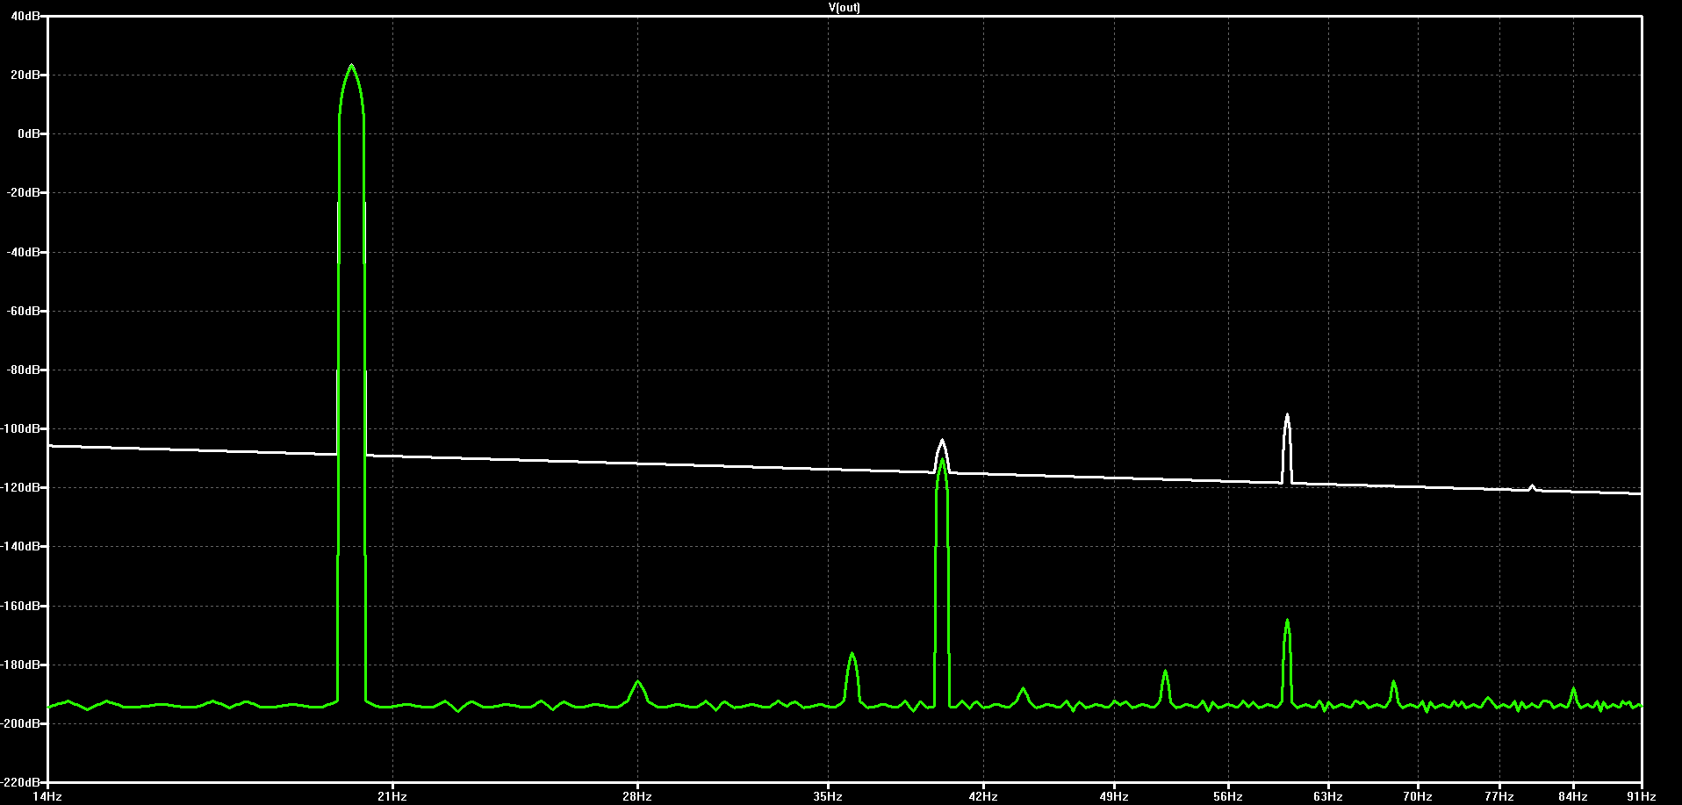1682x805 pixels.
Task: Click the -220dB vertical axis label
Action: (x=23, y=782)
